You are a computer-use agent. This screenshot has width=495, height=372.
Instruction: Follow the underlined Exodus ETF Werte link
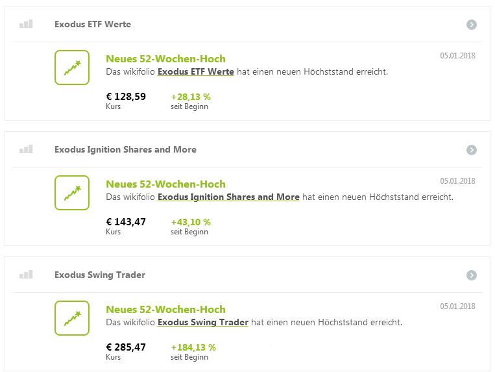[195, 71]
